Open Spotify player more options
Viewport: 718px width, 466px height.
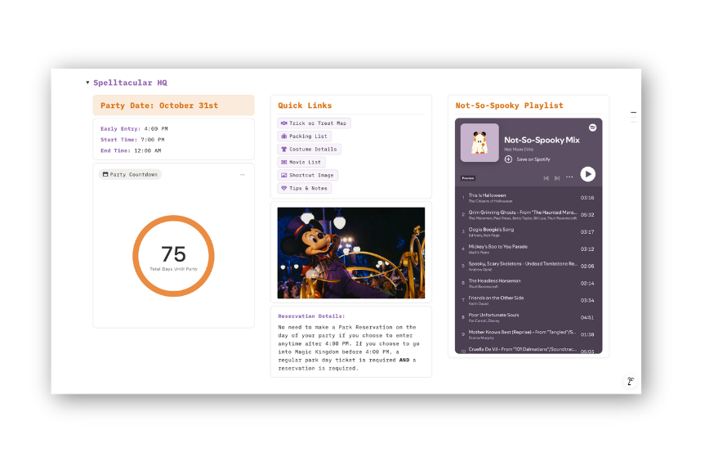569,177
